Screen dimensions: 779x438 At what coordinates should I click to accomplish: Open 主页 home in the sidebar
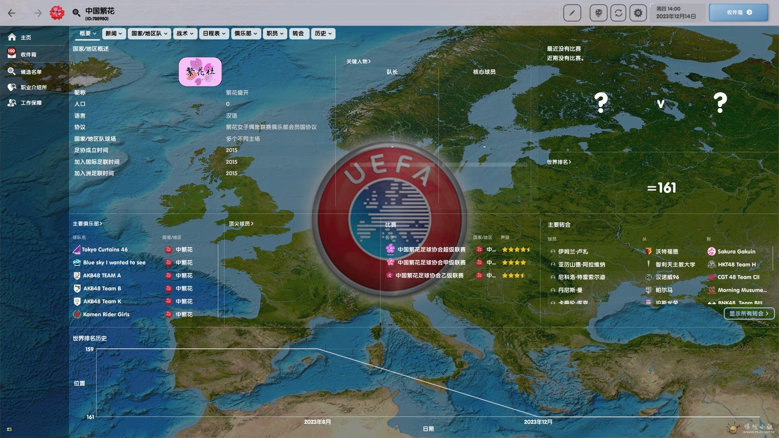pyautogui.click(x=26, y=37)
